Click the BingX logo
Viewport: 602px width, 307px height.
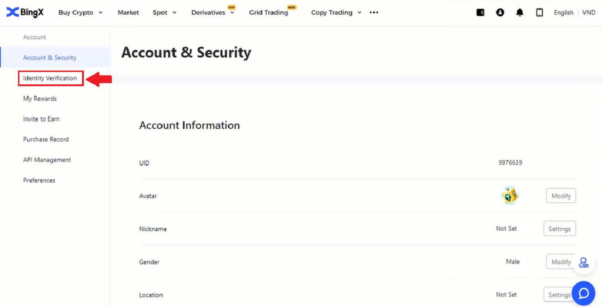point(25,12)
